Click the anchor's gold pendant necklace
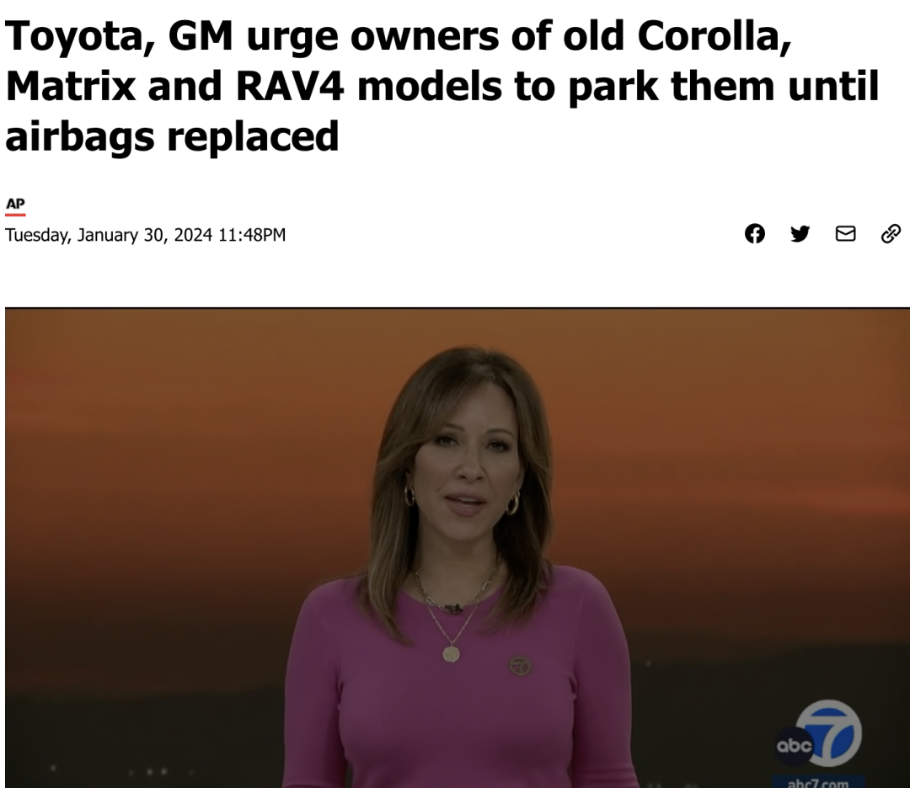 pos(452,654)
